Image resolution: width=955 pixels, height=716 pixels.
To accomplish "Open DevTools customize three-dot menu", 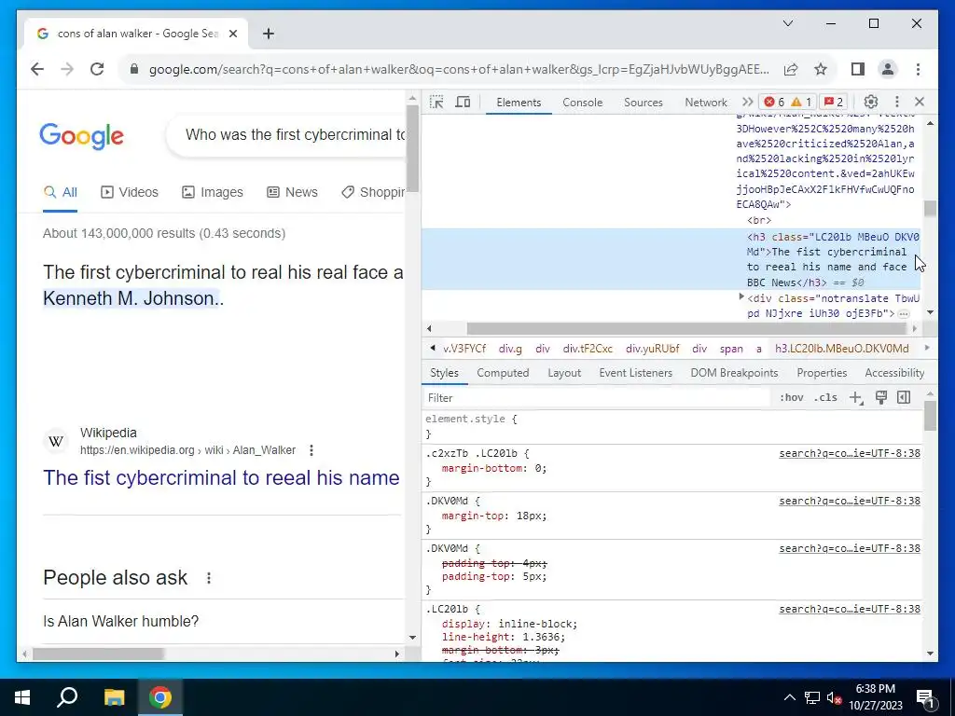I will [x=896, y=102].
